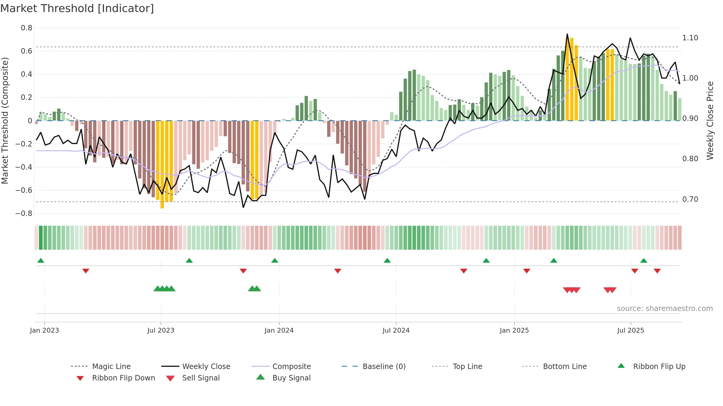The width and height of the screenshot is (723, 406).
Task: Click the 0.70 price axis label
Action: (690, 199)
